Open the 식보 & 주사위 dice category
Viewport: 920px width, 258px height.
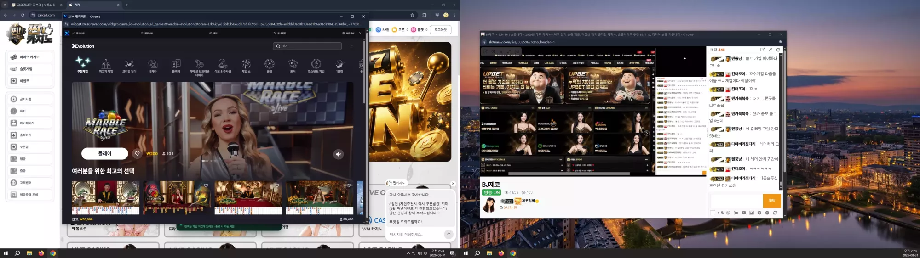[x=223, y=66]
